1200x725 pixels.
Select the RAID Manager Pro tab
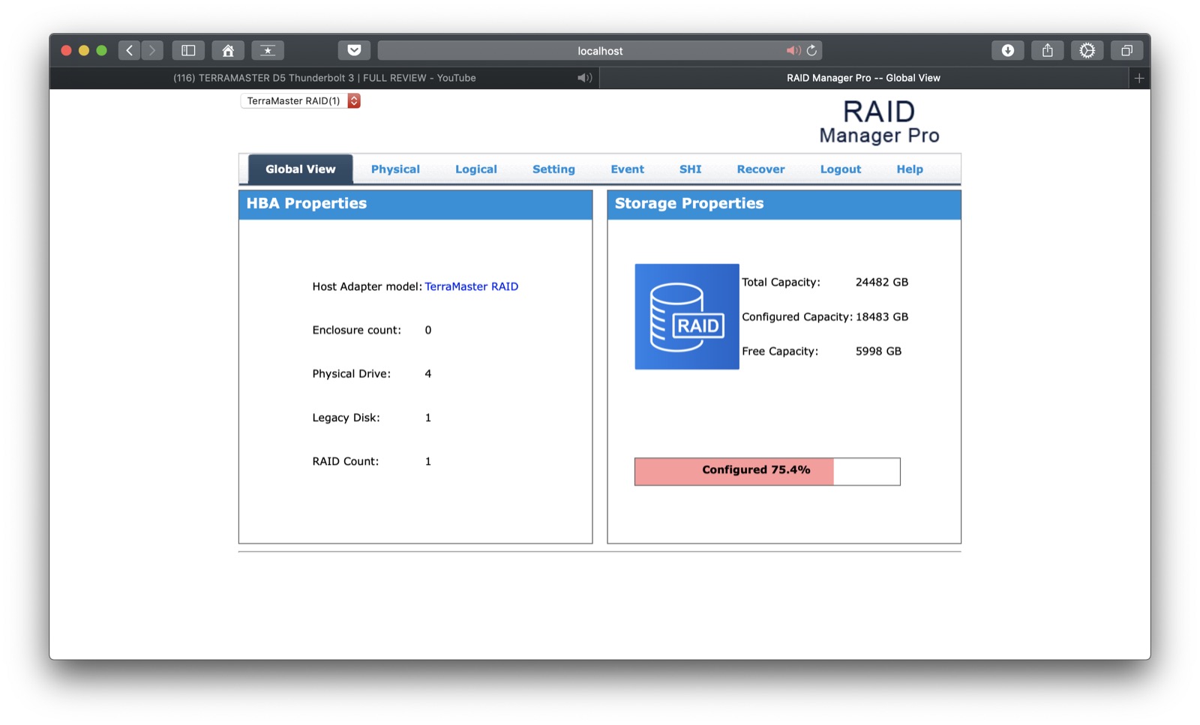[863, 78]
